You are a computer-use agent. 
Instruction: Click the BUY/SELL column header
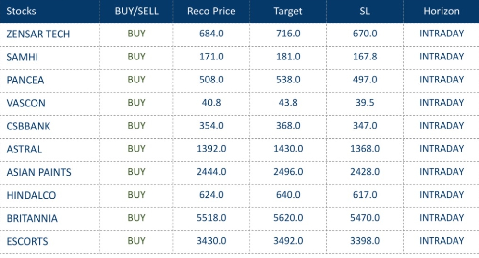136,11
